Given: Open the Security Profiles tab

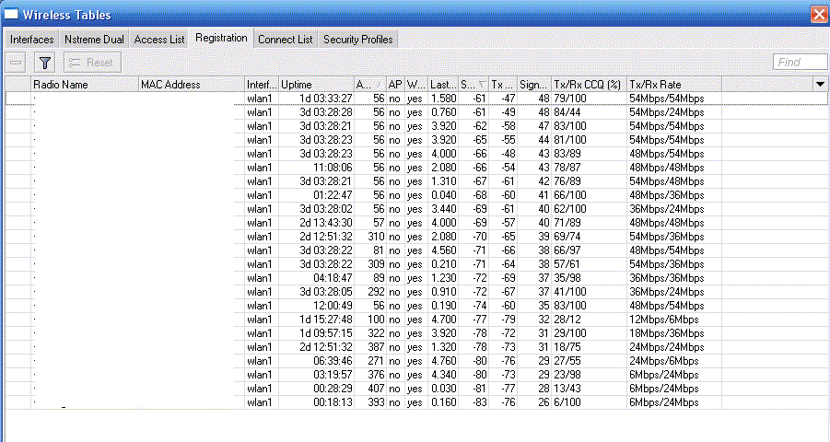Looking at the screenshot, I should 357,39.
